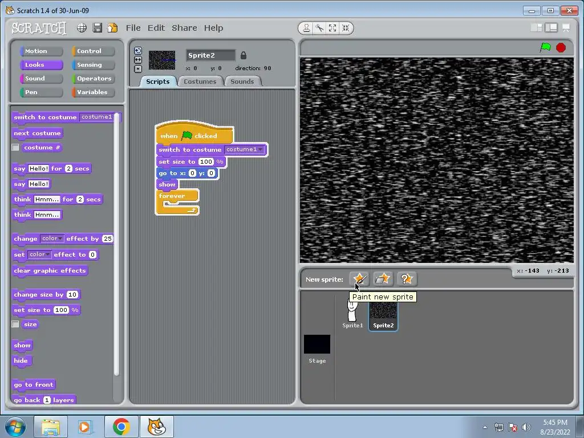Select the Looks block category
The height and width of the screenshot is (438, 584).
[x=41, y=65]
